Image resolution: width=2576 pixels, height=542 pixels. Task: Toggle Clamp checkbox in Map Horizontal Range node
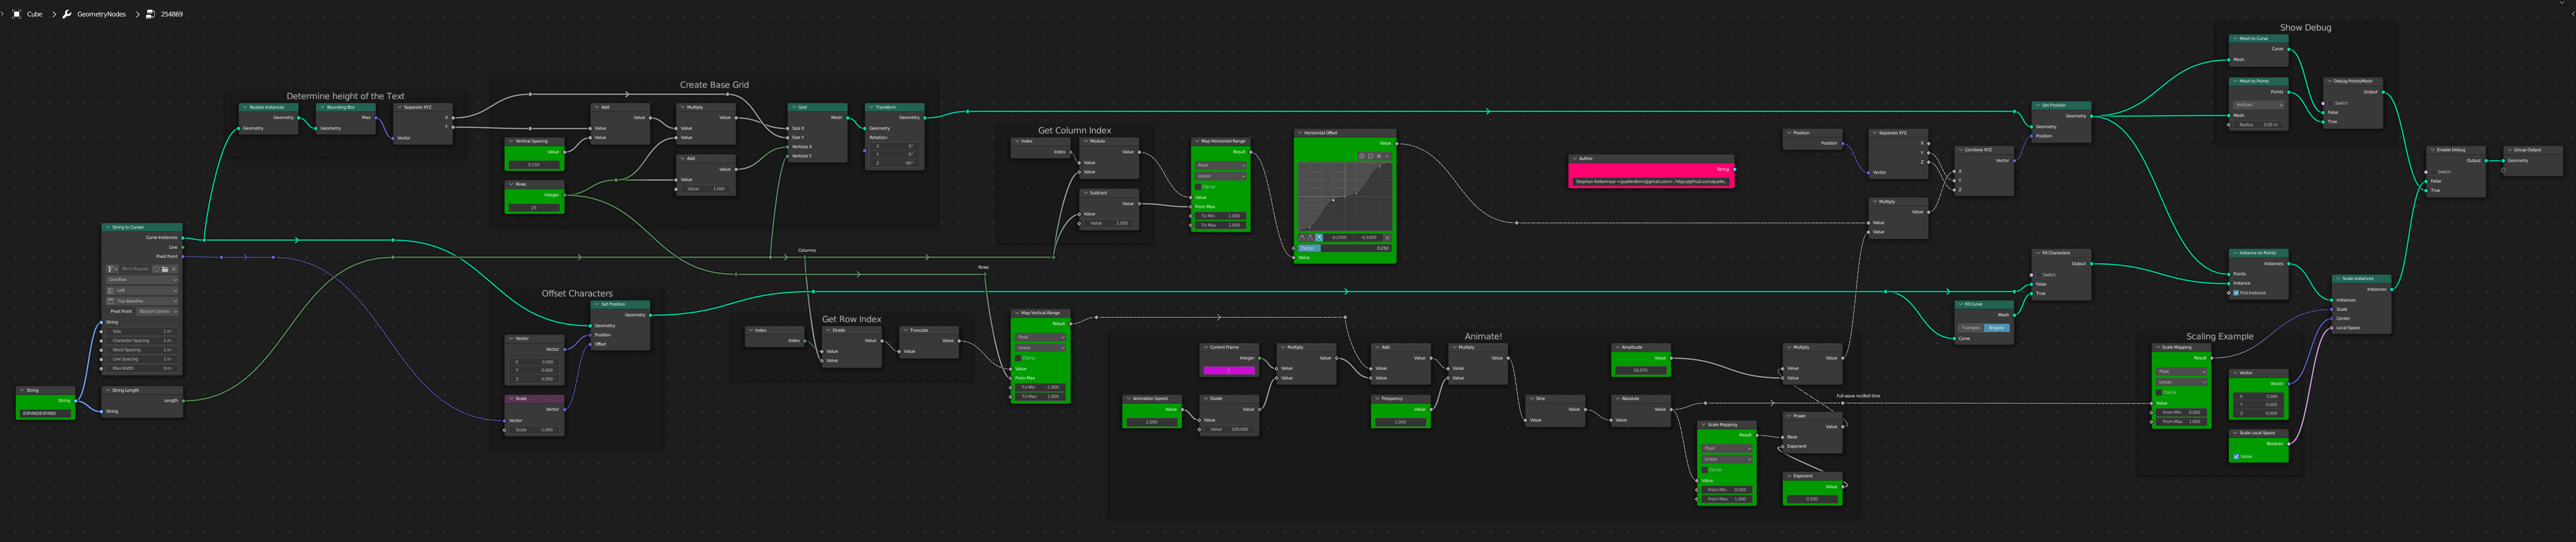pos(1199,187)
